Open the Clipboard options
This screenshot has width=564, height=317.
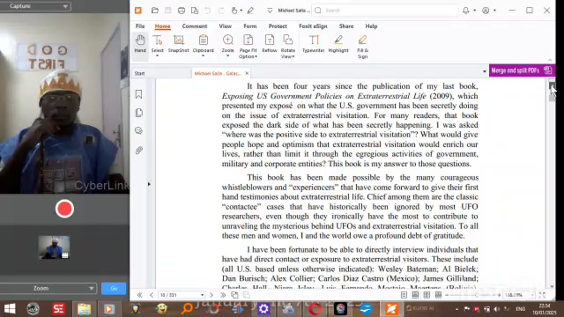203,46
